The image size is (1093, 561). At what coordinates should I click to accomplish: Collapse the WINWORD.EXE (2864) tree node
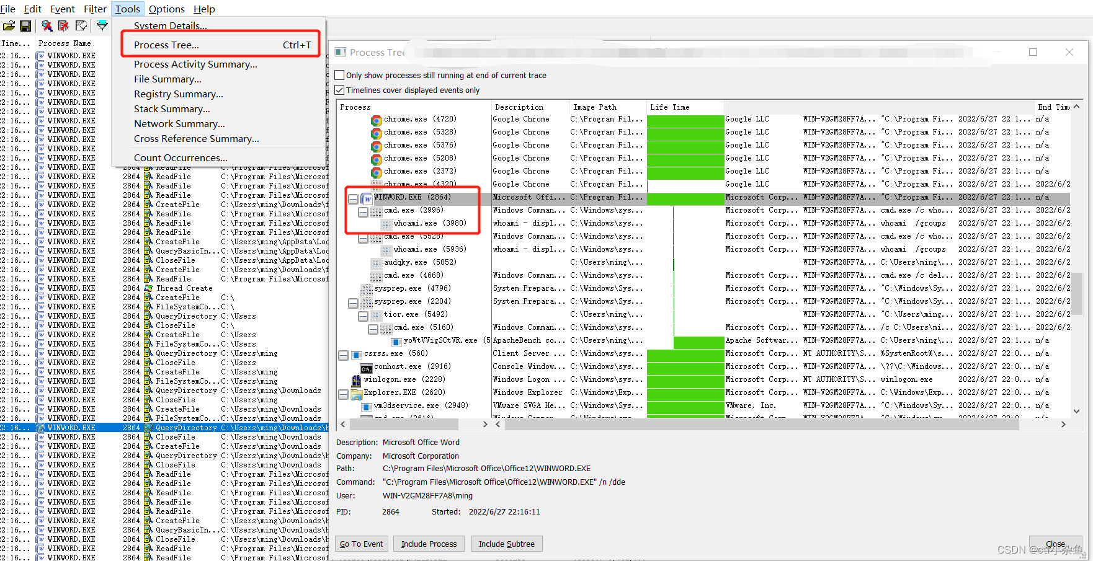[x=353, y=199]
